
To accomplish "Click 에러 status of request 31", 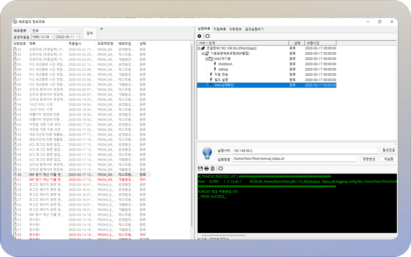I will (142, 180).
